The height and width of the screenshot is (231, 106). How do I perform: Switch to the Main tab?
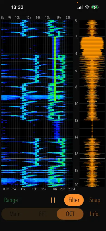point(15,214)
